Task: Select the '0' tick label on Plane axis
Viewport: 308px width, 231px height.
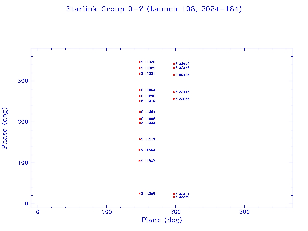Action: click(38, 212)
